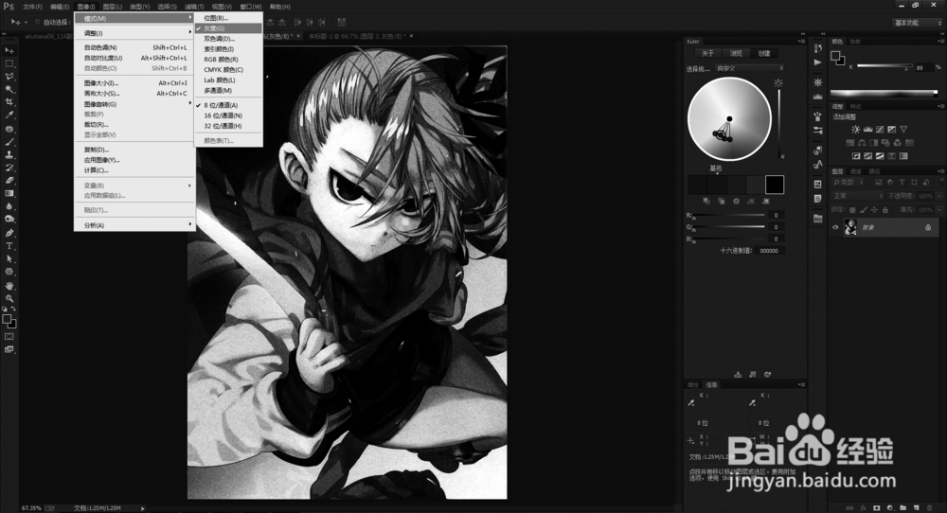This screenshot has height=513, width=947.
Task: Choose 16 位/通道(N) bit depth
Action: [x=228, y=115]
